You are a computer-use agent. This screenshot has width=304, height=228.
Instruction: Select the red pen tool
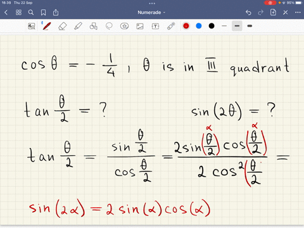pos(46,26)
